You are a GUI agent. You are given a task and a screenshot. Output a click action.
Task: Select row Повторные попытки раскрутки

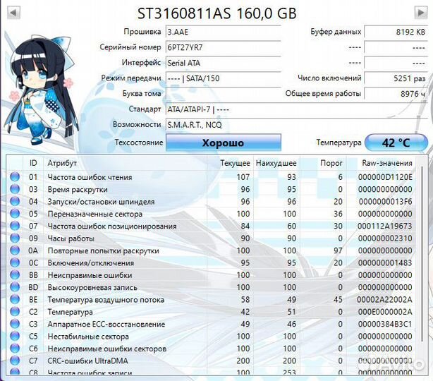click(212, 250)
